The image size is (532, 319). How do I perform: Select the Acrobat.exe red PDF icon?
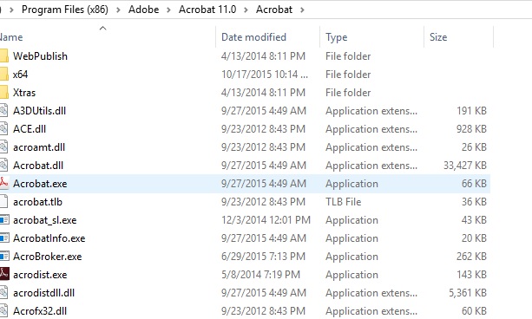[3, 184]
